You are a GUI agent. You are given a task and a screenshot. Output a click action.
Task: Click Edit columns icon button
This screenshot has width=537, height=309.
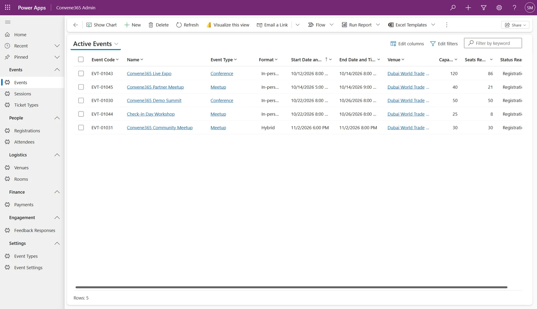407,44
